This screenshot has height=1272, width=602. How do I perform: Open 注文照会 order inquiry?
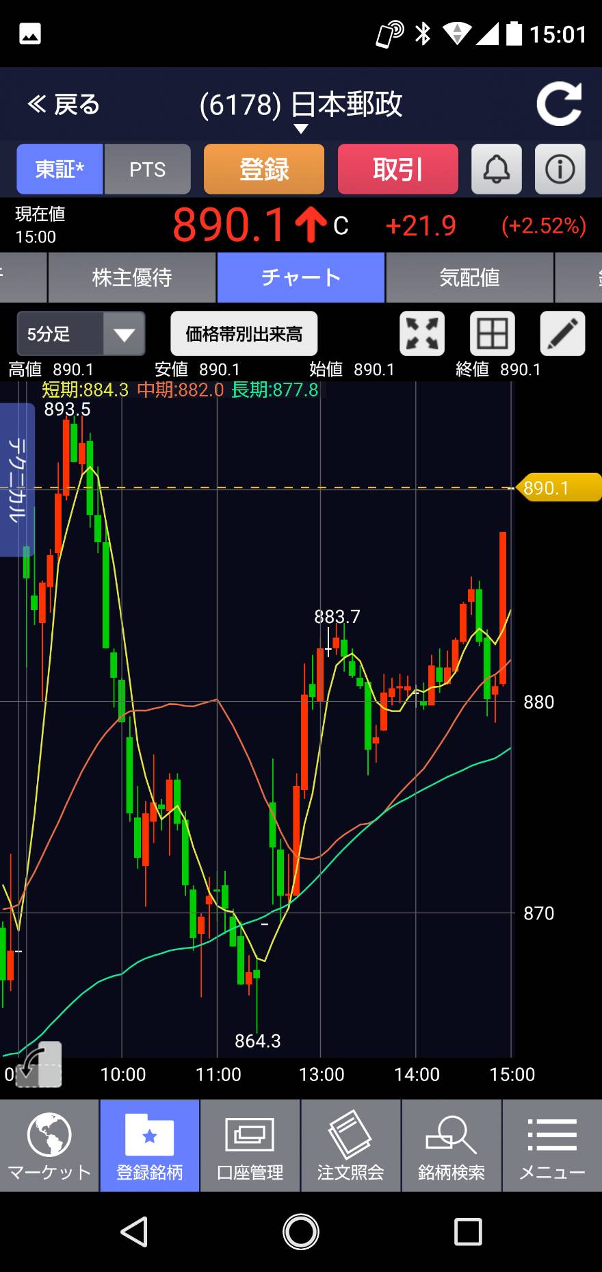[x=351, y=1145]
